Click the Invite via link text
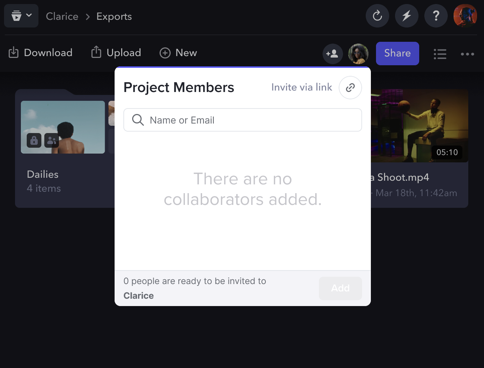Screen dimensions: 484x368 point(301,87)
